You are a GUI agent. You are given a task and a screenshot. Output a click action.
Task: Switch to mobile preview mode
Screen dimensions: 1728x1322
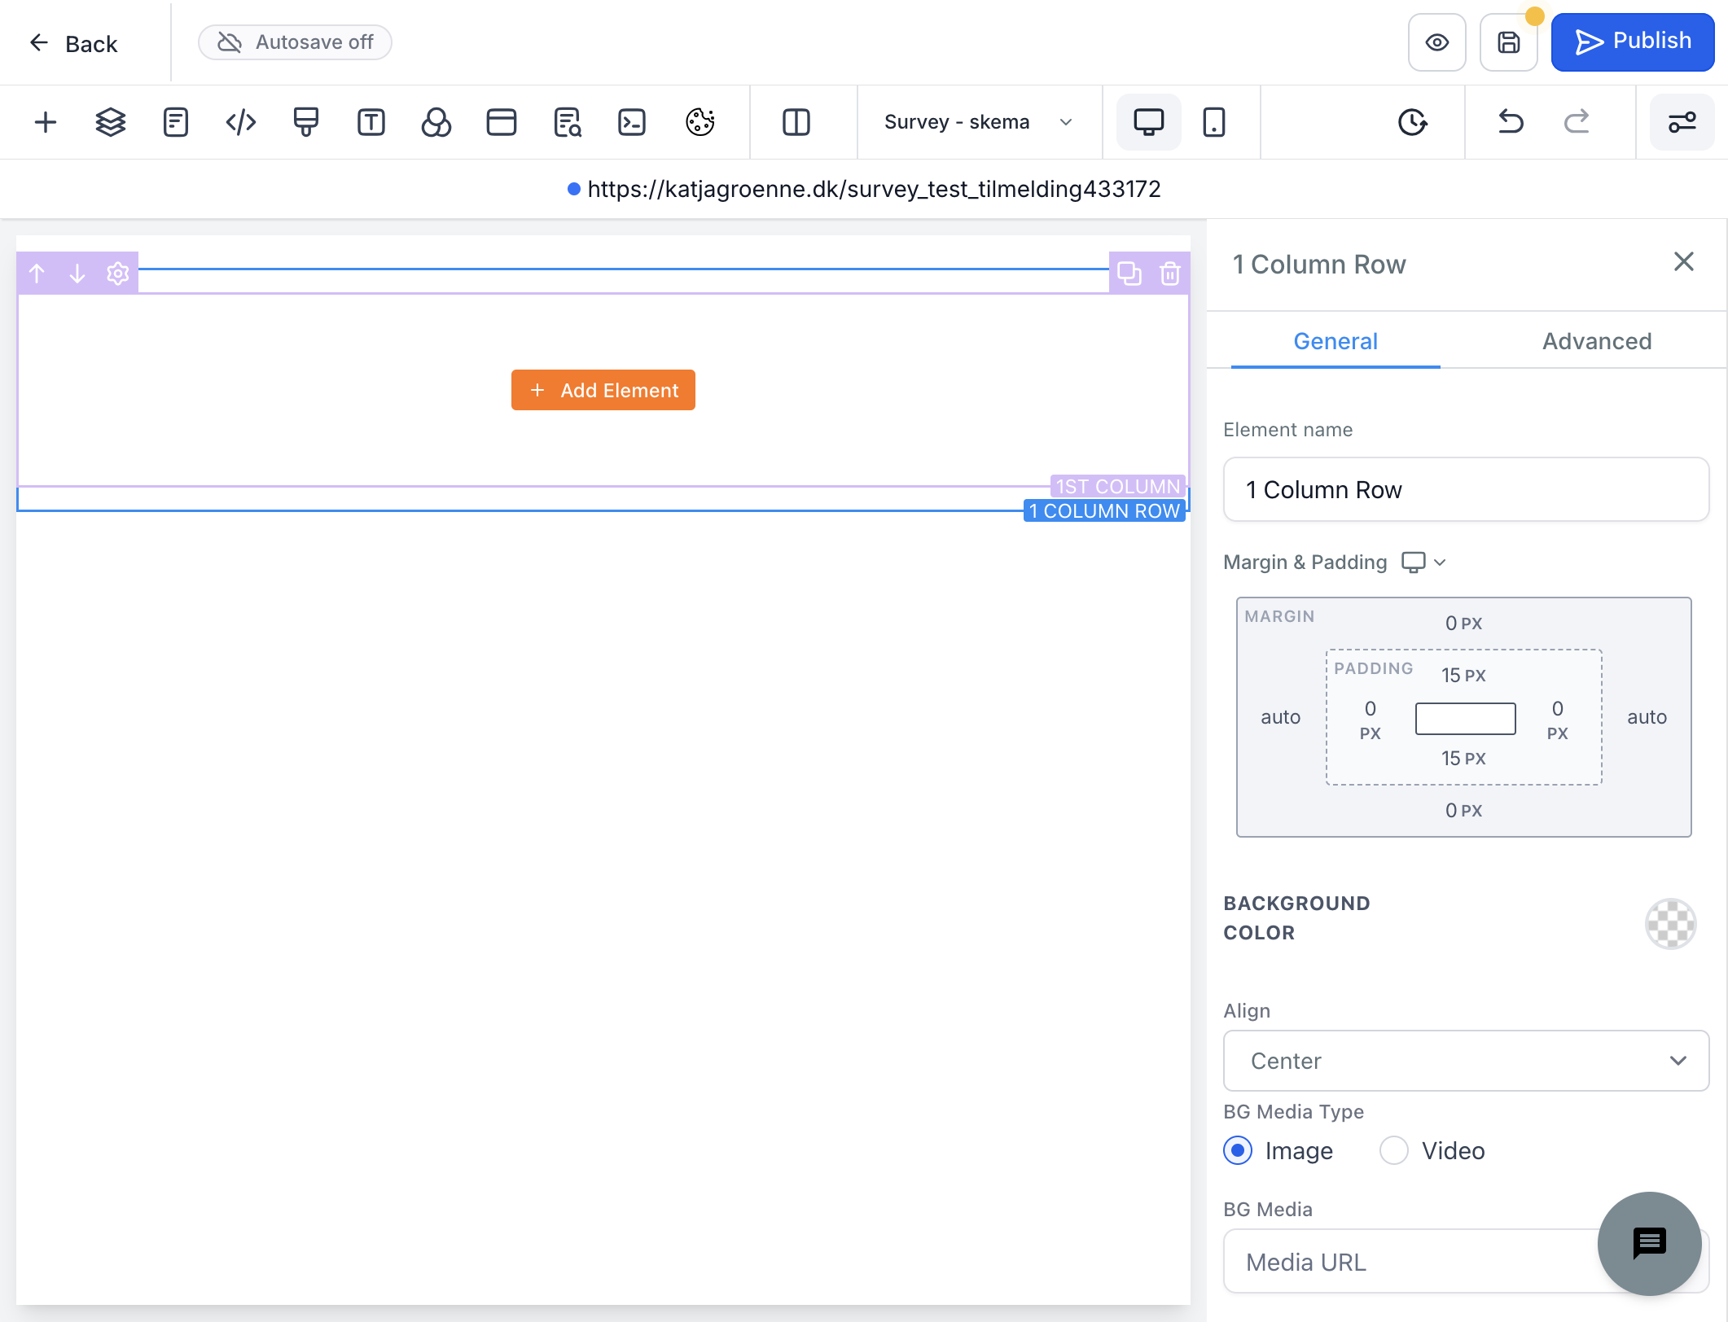click(1214, 122)
